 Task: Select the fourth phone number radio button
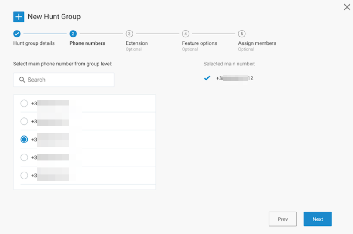[x=24, y=157]
